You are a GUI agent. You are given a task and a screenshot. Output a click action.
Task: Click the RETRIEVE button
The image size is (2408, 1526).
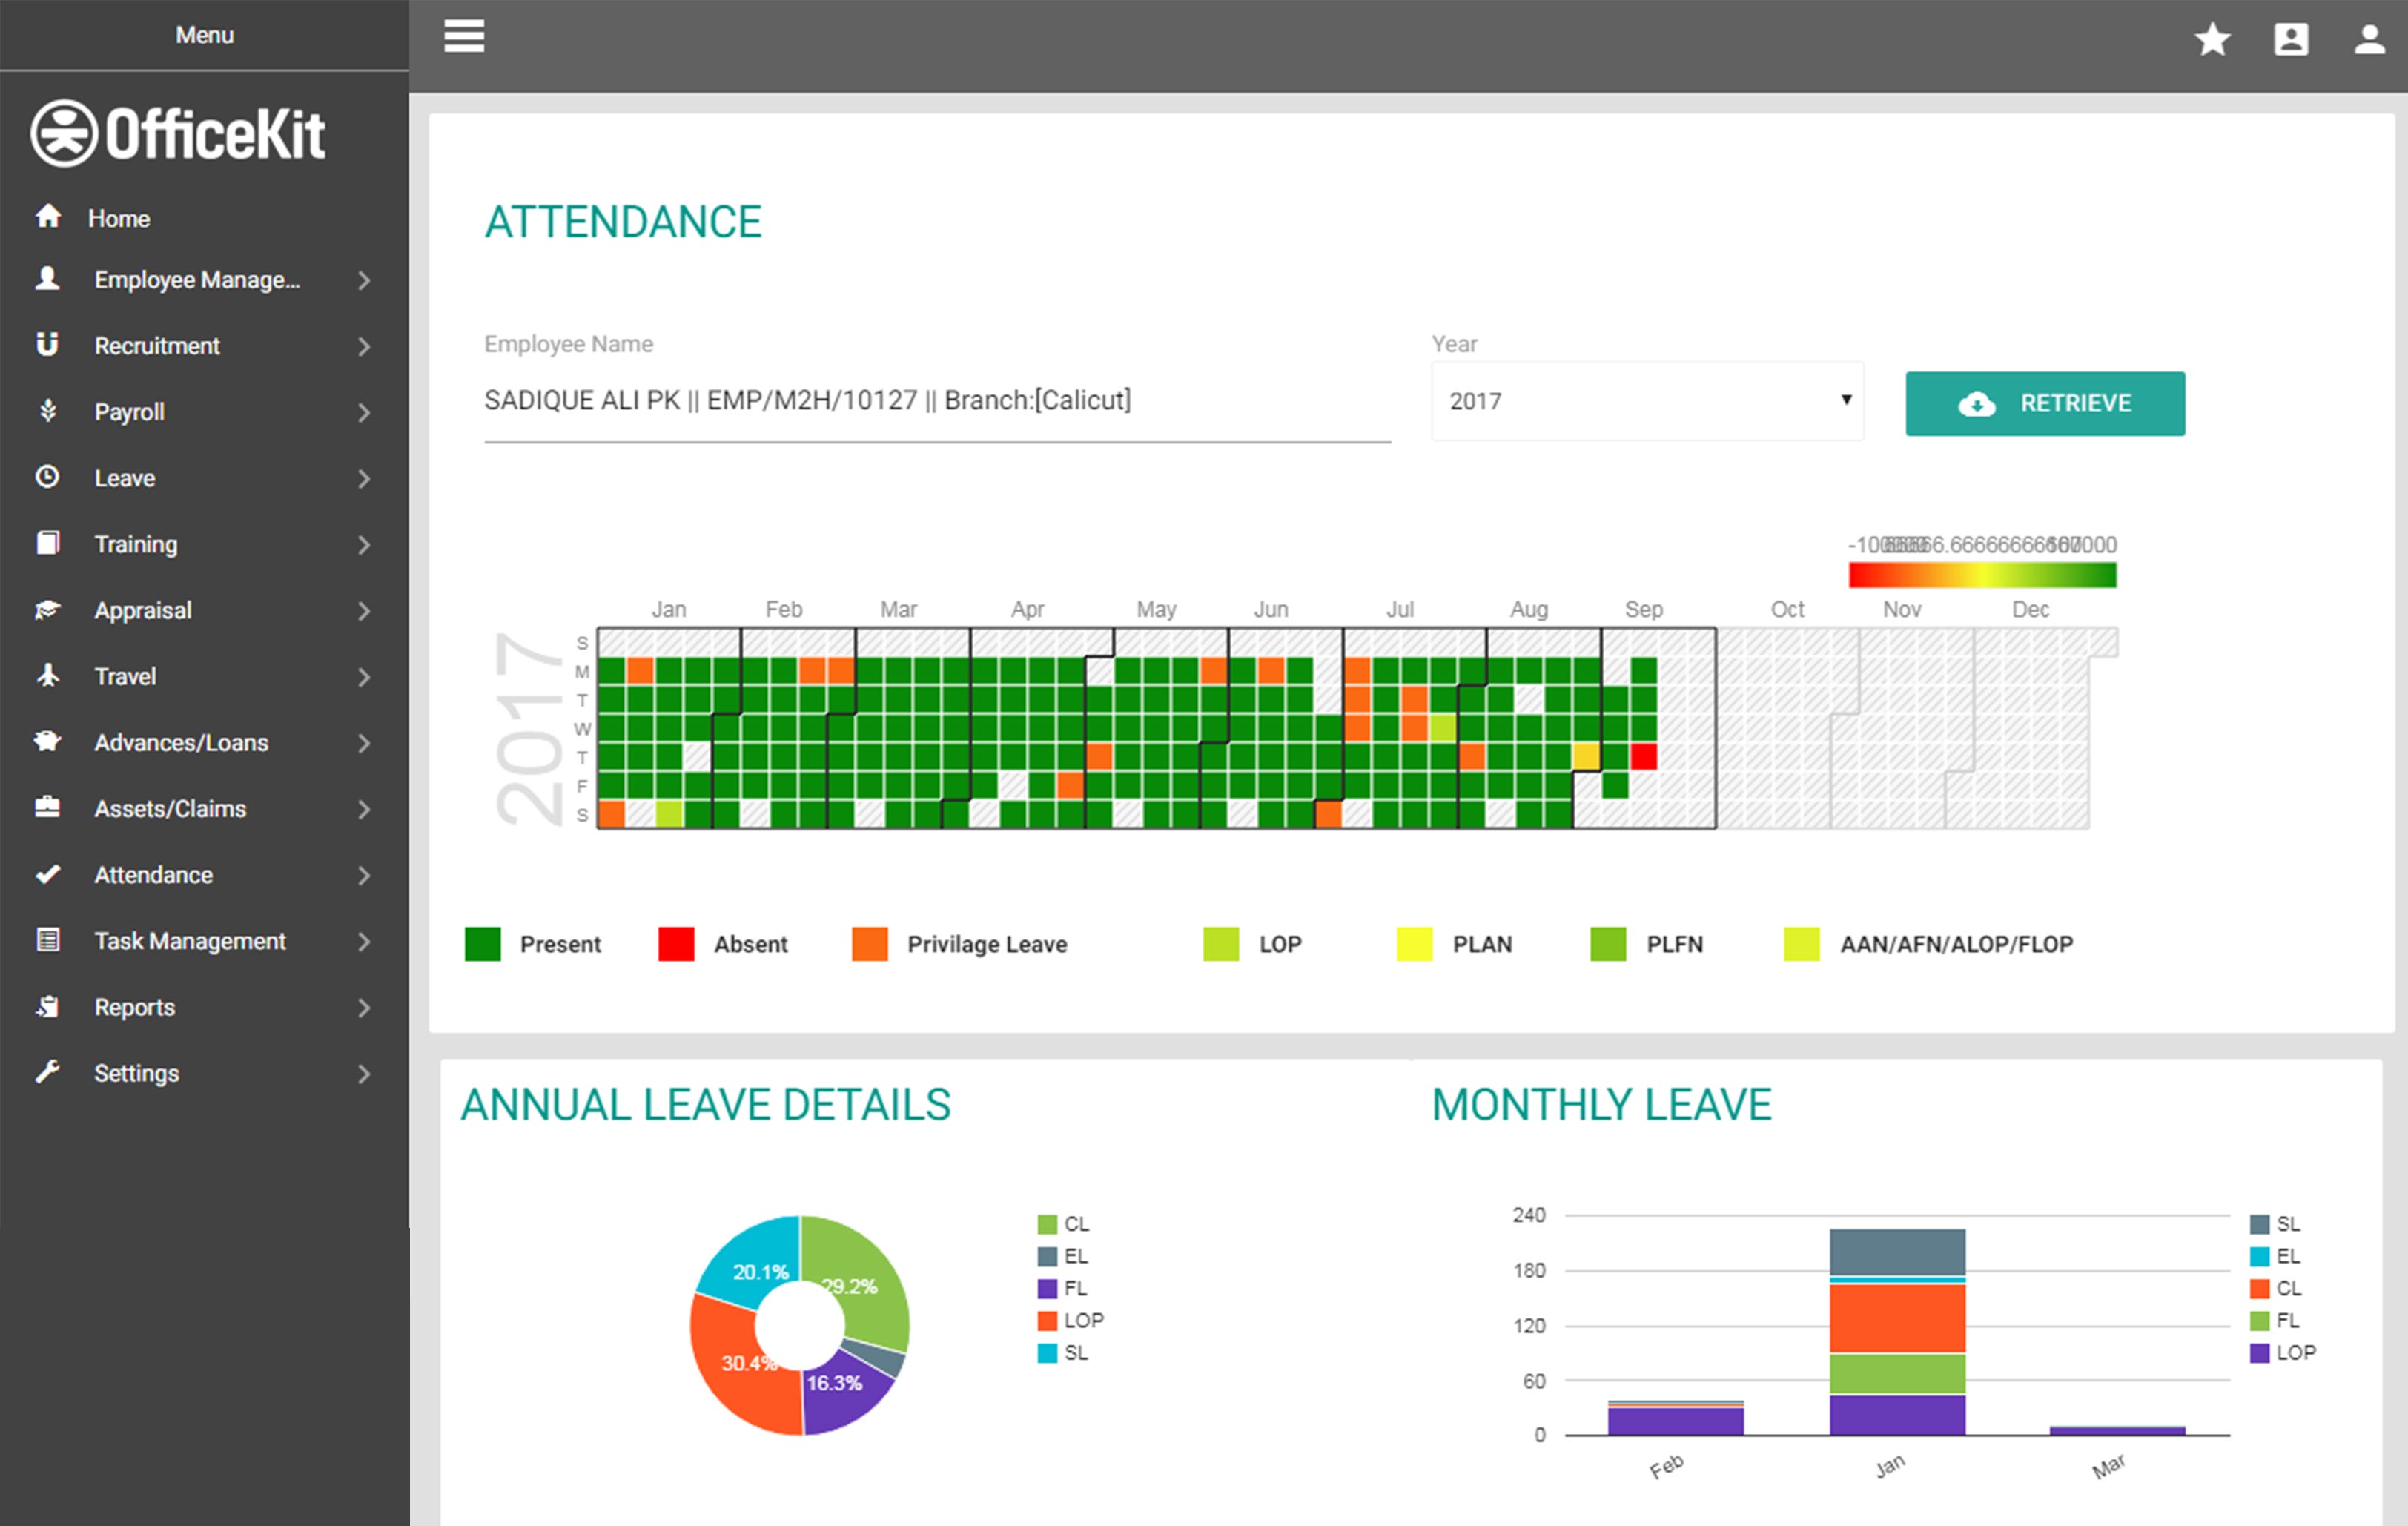click(x=2045, y=403)
